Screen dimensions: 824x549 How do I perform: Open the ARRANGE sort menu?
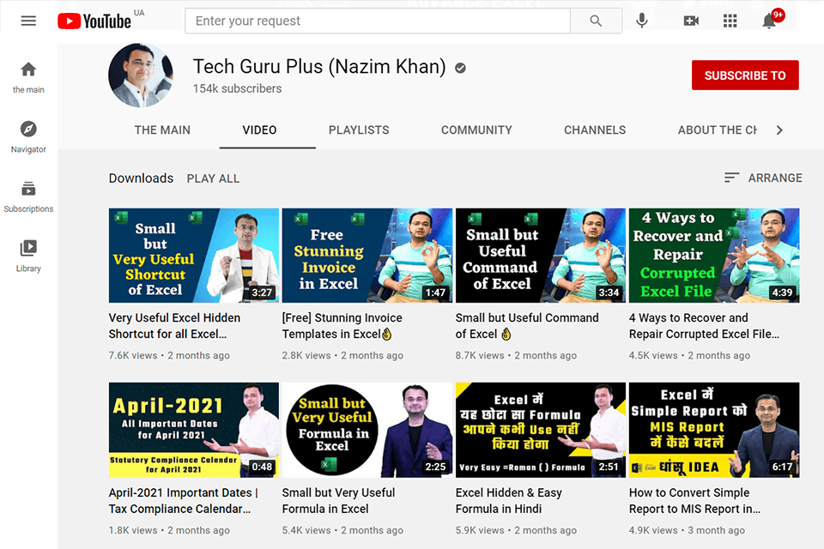pyautogui.click(x=763, y=178)
